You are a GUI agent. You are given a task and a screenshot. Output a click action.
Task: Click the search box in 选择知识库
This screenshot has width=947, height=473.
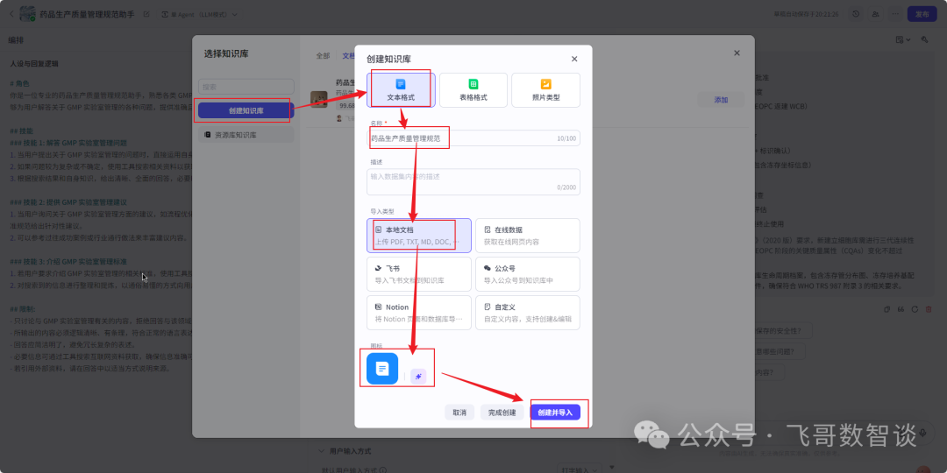pos(246,86)
